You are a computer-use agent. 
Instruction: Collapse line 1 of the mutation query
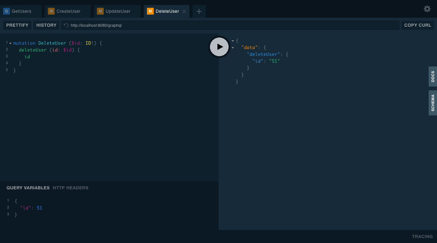pyautogui.click(x=10, y=43)
